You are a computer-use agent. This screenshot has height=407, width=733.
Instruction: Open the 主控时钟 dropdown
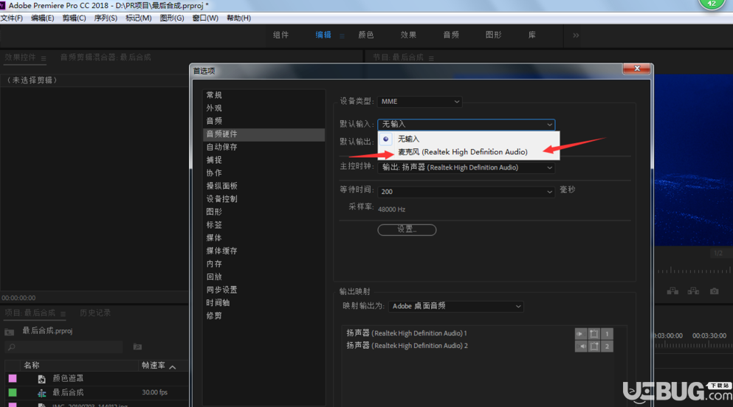(x=466, y=167)
